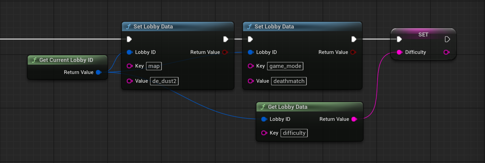
Task: Click the Get Lobby Data function icon
Action: click(x=263, y=107)
